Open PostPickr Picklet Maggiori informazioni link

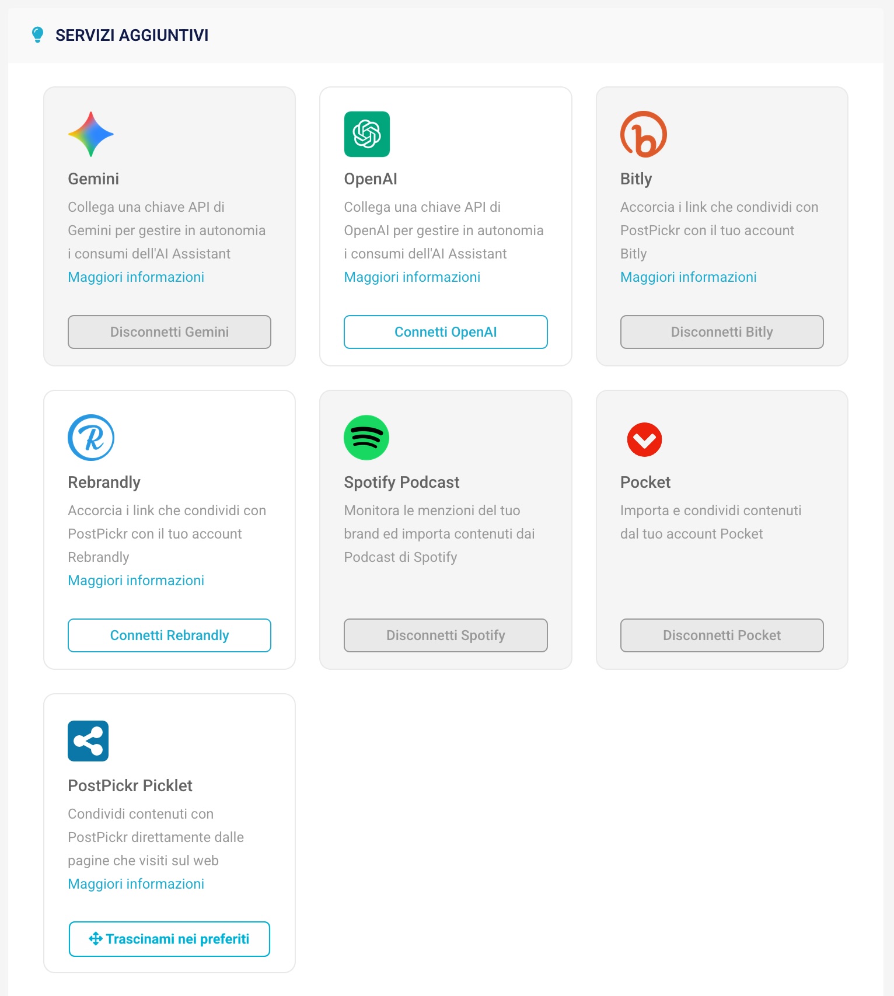tap(136, 884)
